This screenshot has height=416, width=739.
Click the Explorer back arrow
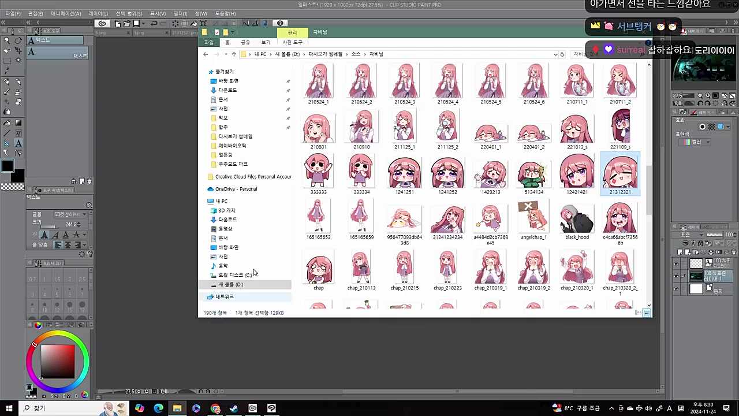point(206,54)
